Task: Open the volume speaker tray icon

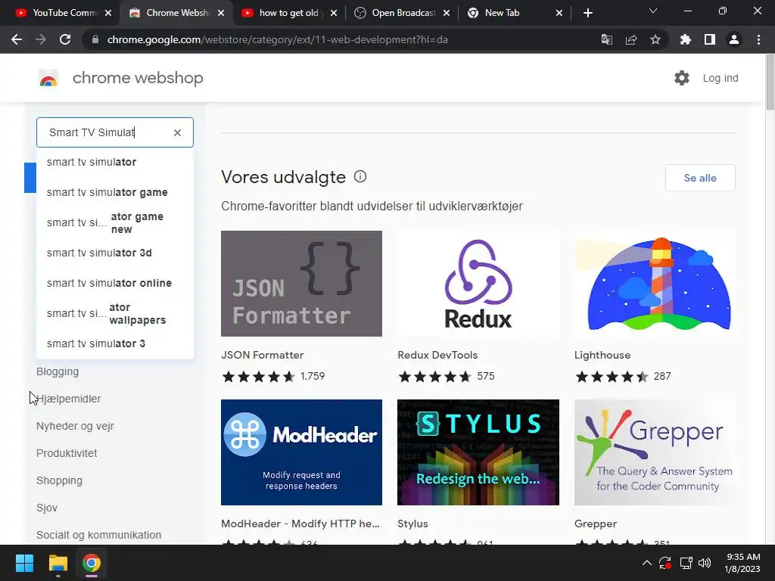Action: (x=705, y=563)
